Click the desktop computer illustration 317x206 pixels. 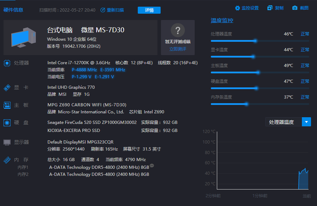(24, 37)
